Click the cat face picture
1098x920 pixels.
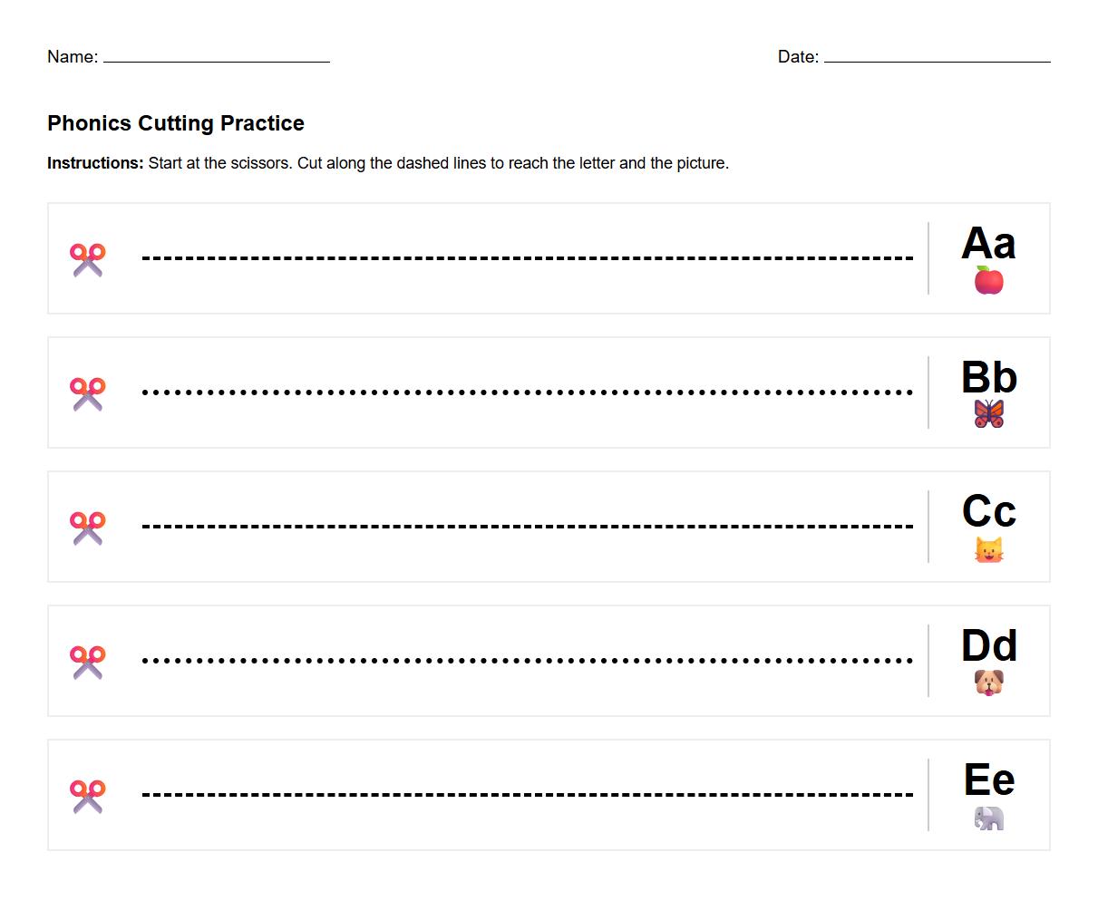click(x=989, y=549)
